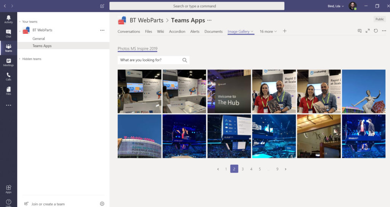Select the Teams icon in sidebar
Image resolution: width=390 pixels, height=207 pixels.
[8, 48]
